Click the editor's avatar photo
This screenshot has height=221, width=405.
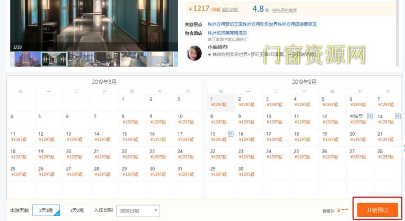[194, 53]
